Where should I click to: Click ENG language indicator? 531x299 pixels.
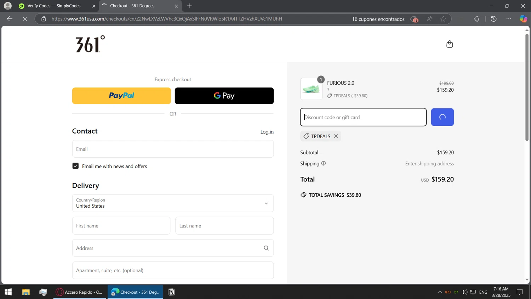[483, 292]
